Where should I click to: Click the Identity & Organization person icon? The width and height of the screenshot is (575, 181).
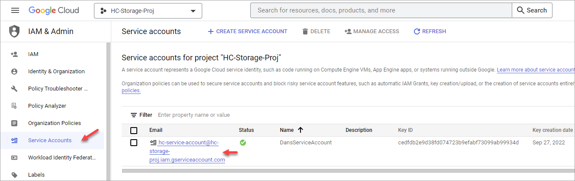pyautogui.click(x=14, y=72)
